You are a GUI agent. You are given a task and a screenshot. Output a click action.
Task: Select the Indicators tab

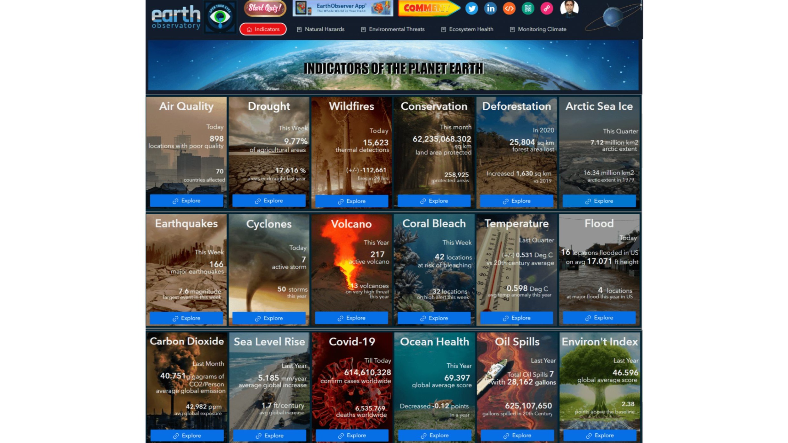[262, 29]
